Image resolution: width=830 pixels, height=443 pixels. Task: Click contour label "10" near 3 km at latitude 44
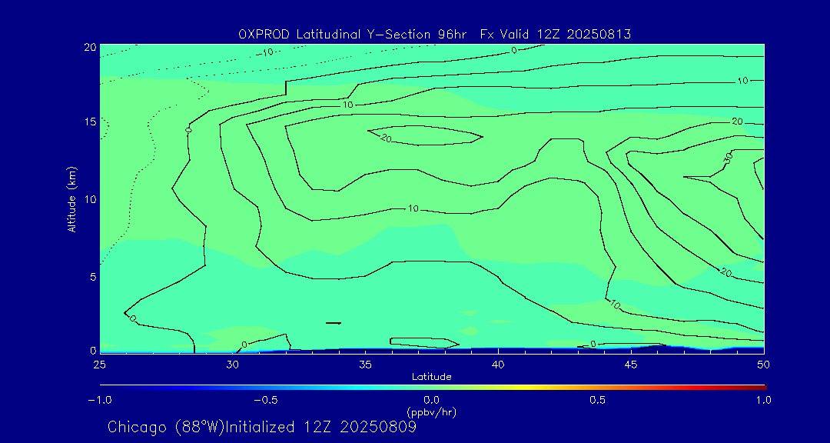click(615, 305)
